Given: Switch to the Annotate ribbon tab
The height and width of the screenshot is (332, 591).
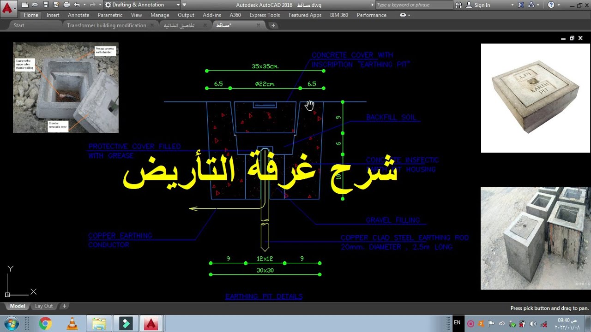Looking at the screenshot, I should (78, 15).
